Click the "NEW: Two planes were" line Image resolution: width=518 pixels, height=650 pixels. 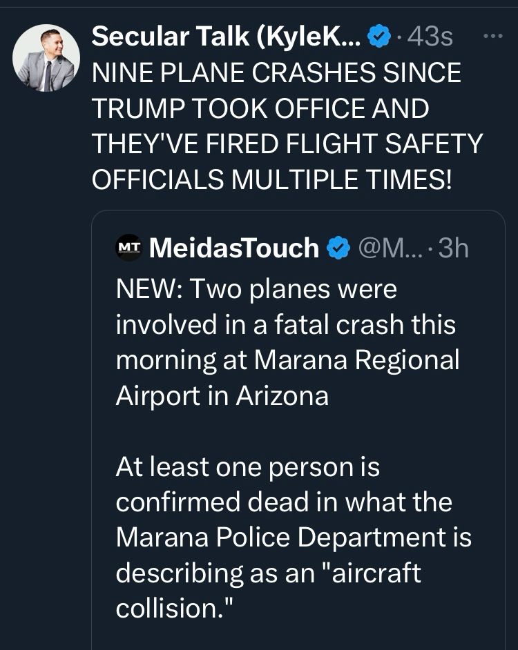[x=256, y=288]
